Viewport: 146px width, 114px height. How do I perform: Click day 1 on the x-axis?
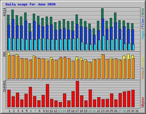[x=9, y=111]
